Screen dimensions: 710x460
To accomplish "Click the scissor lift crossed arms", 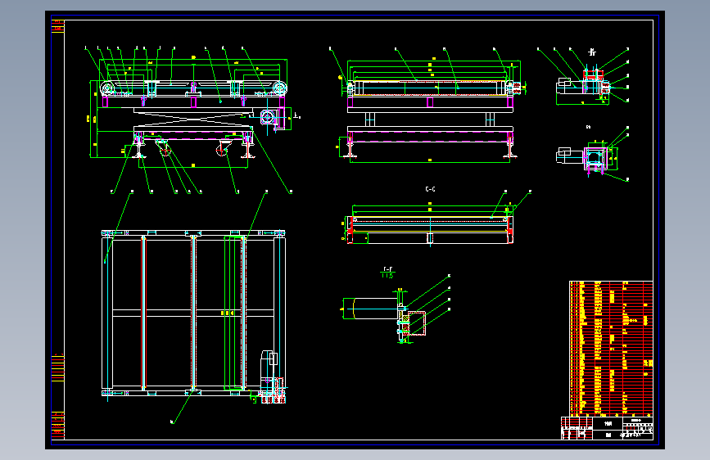I will coord(193,119).
